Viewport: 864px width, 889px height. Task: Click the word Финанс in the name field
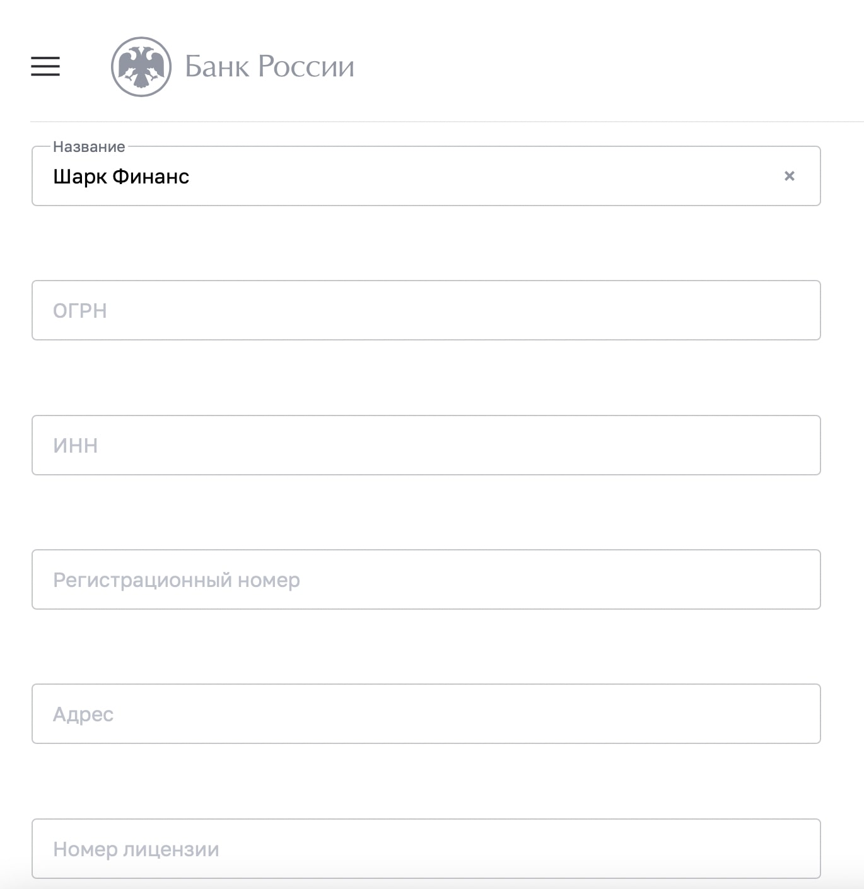(151, 177)
